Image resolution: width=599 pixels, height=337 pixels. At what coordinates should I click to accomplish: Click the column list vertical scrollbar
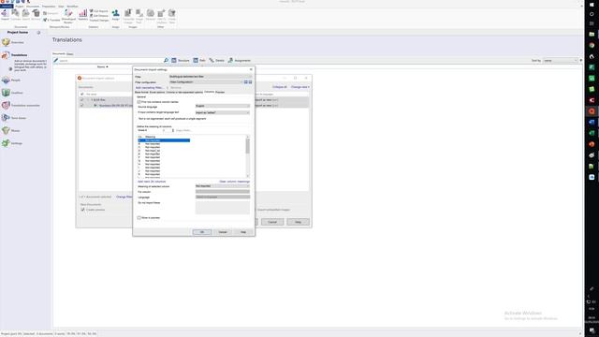tap(248, 156)
